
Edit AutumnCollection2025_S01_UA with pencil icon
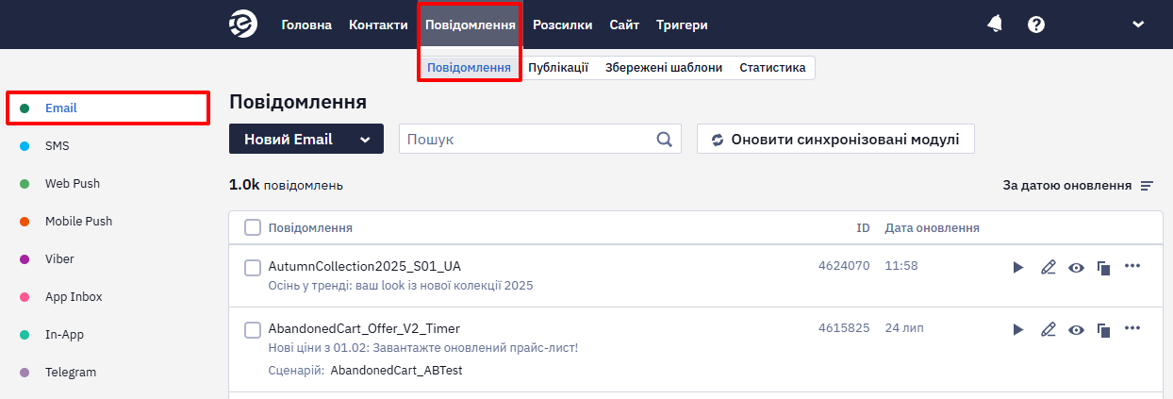1048,268
